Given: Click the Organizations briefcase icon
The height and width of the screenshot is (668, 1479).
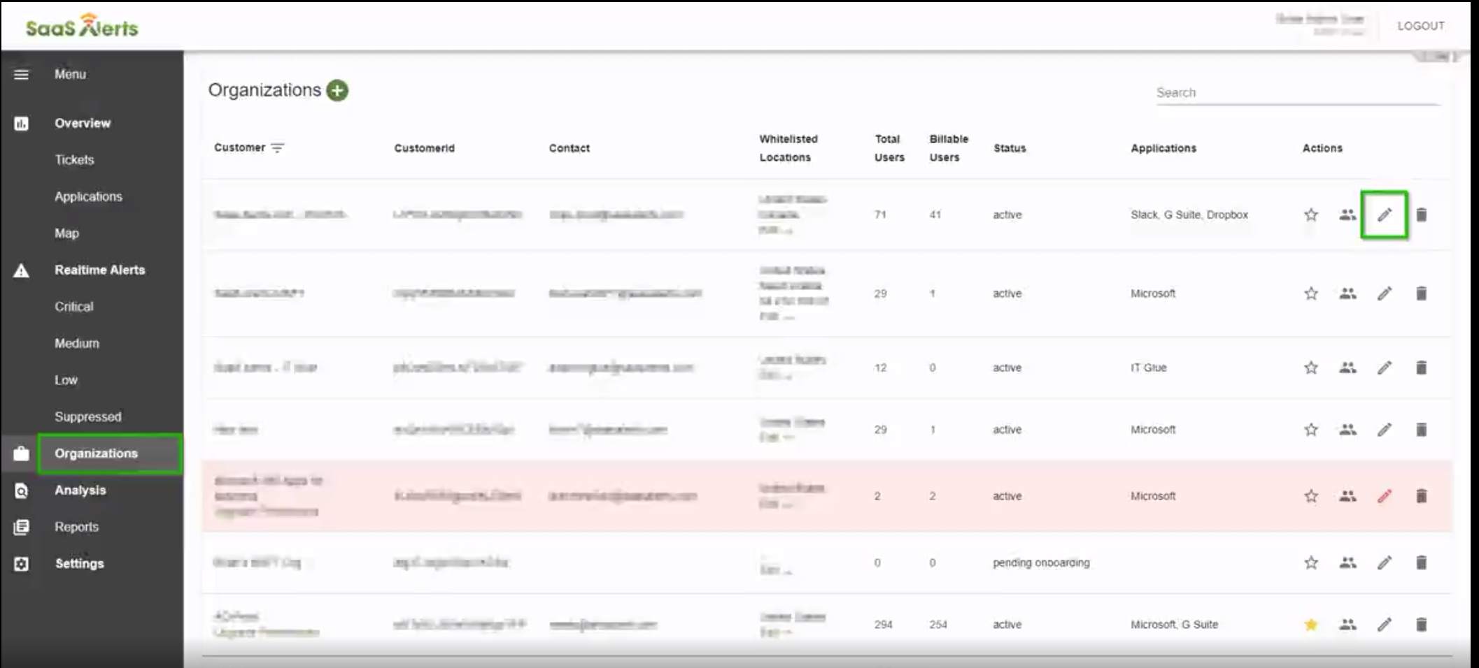Looking at the screenshot, I should tap(21, 453).
